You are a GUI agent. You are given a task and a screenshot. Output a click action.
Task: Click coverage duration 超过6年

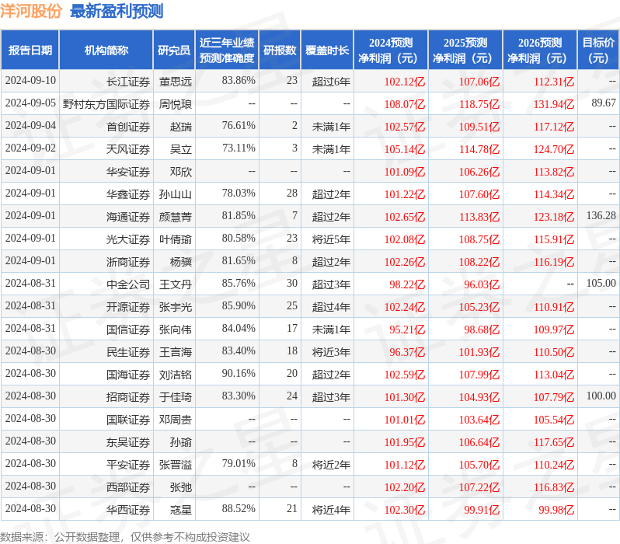[331, 82]
